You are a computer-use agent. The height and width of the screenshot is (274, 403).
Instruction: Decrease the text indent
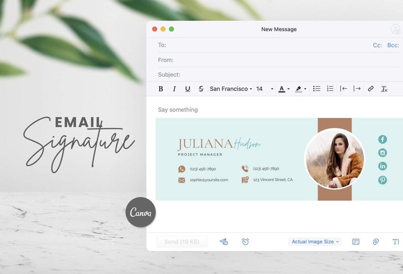pyautogui.click(x=343, y=89)
